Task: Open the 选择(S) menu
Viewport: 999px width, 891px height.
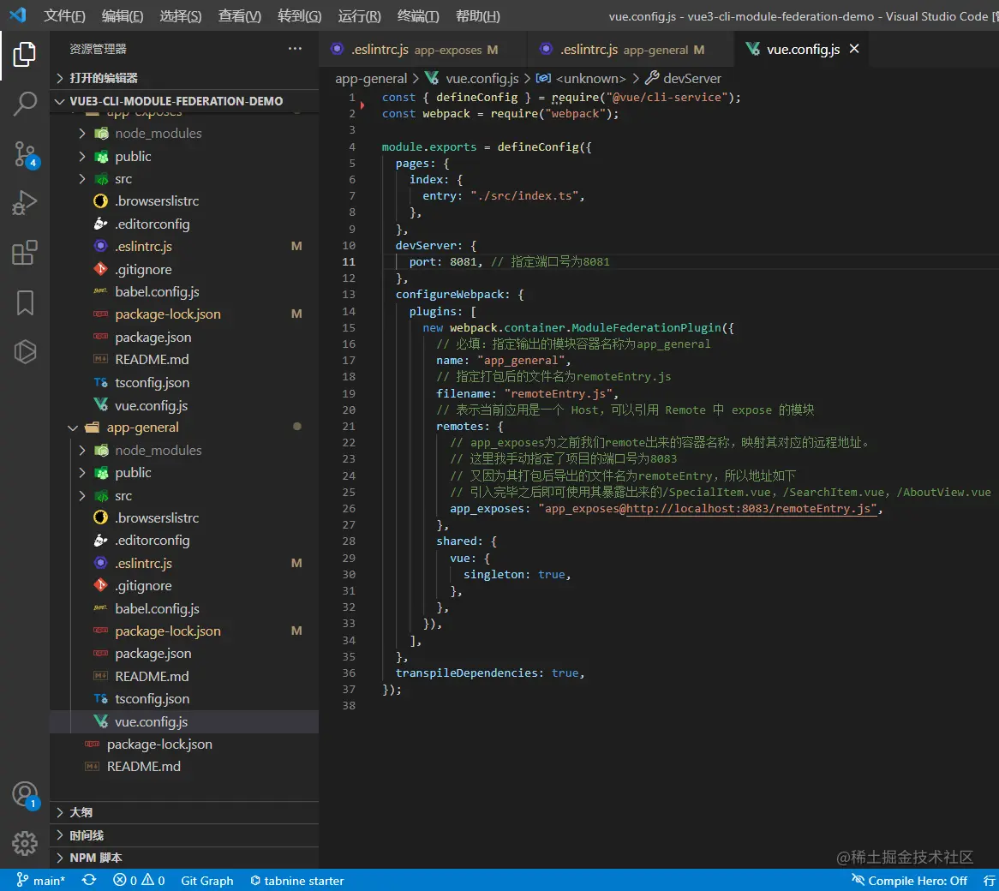Action: 180,16
